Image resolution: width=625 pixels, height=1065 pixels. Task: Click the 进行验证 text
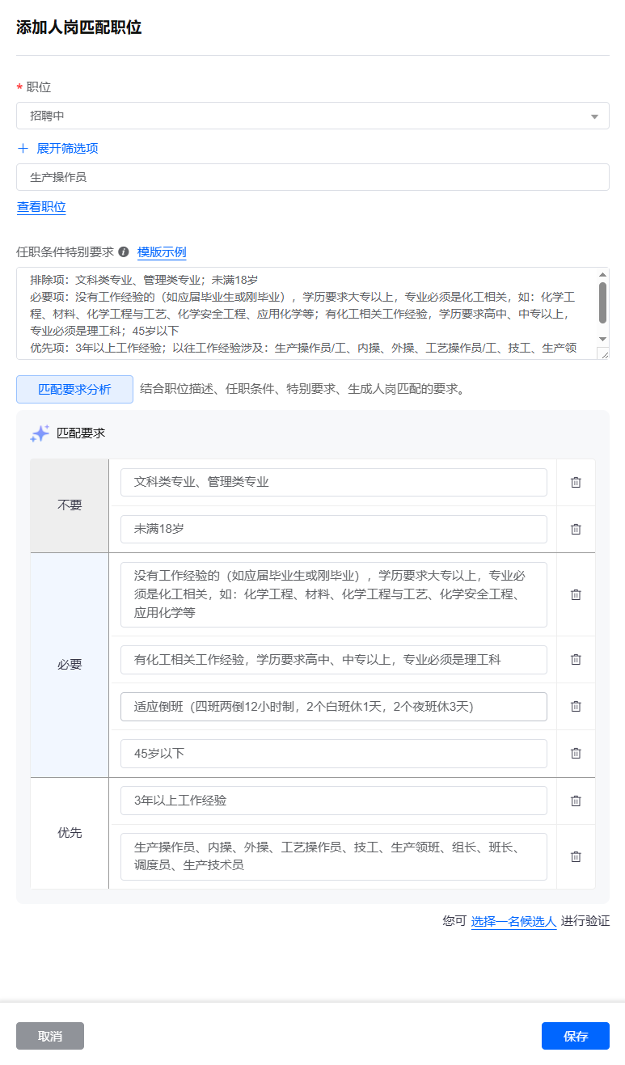[x=585, y=921]
